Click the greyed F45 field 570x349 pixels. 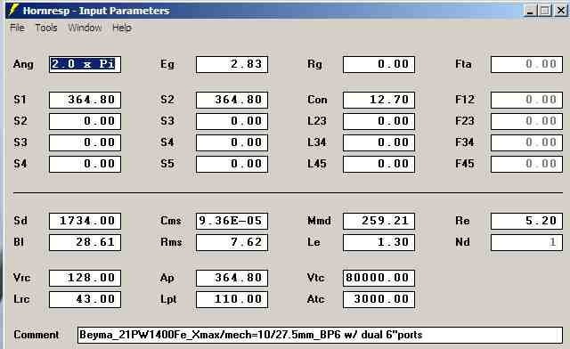click(526, 165)
